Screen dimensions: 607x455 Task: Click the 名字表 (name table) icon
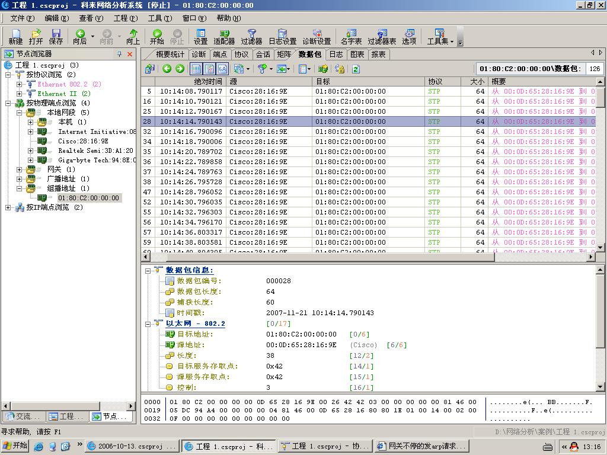tap(351, 37)
